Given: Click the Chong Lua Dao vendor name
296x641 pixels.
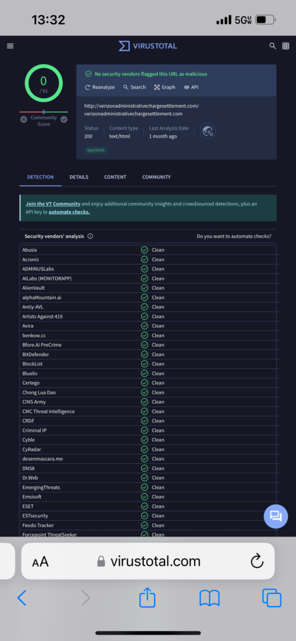Looking at the screenshot, I should (x=39, y=392).
